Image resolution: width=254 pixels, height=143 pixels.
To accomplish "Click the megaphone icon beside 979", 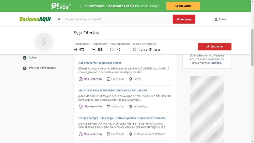I will click(76, 50).
